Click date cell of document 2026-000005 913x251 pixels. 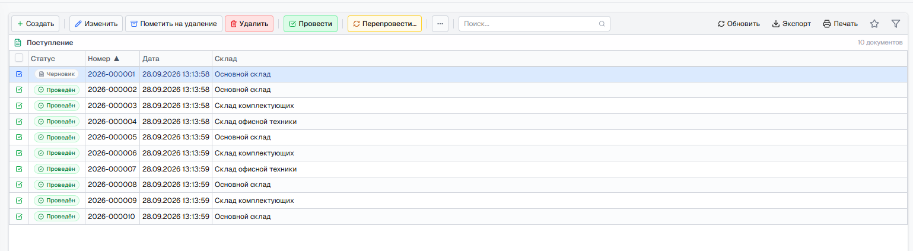click(176, 137)
